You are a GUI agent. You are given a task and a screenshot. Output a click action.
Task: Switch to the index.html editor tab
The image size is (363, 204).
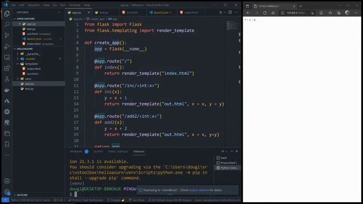(191, 12)
